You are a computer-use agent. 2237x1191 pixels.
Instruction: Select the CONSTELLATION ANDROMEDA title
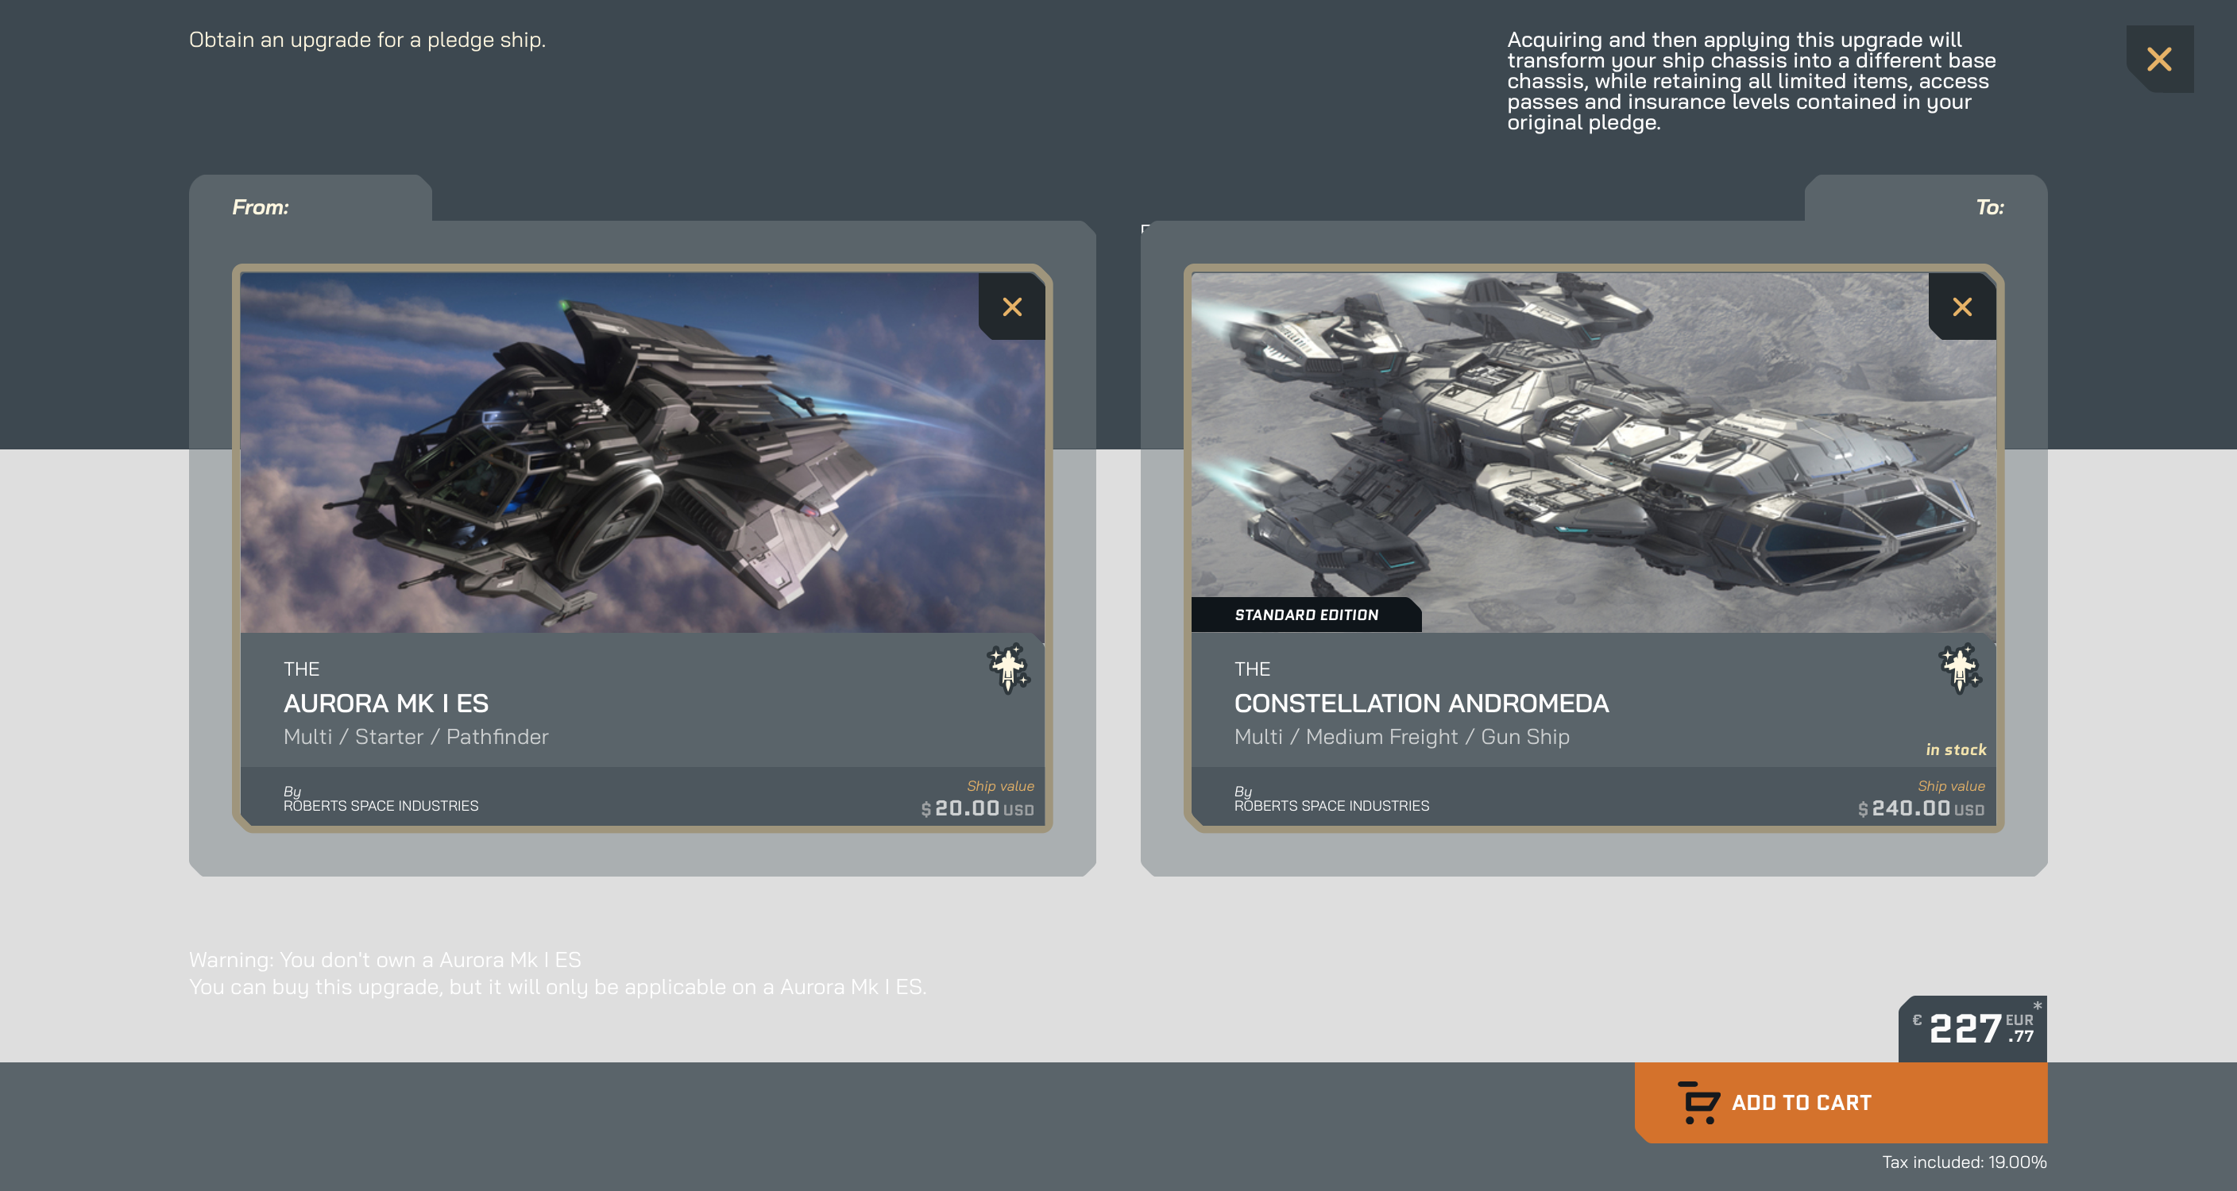click(1422, 703)
